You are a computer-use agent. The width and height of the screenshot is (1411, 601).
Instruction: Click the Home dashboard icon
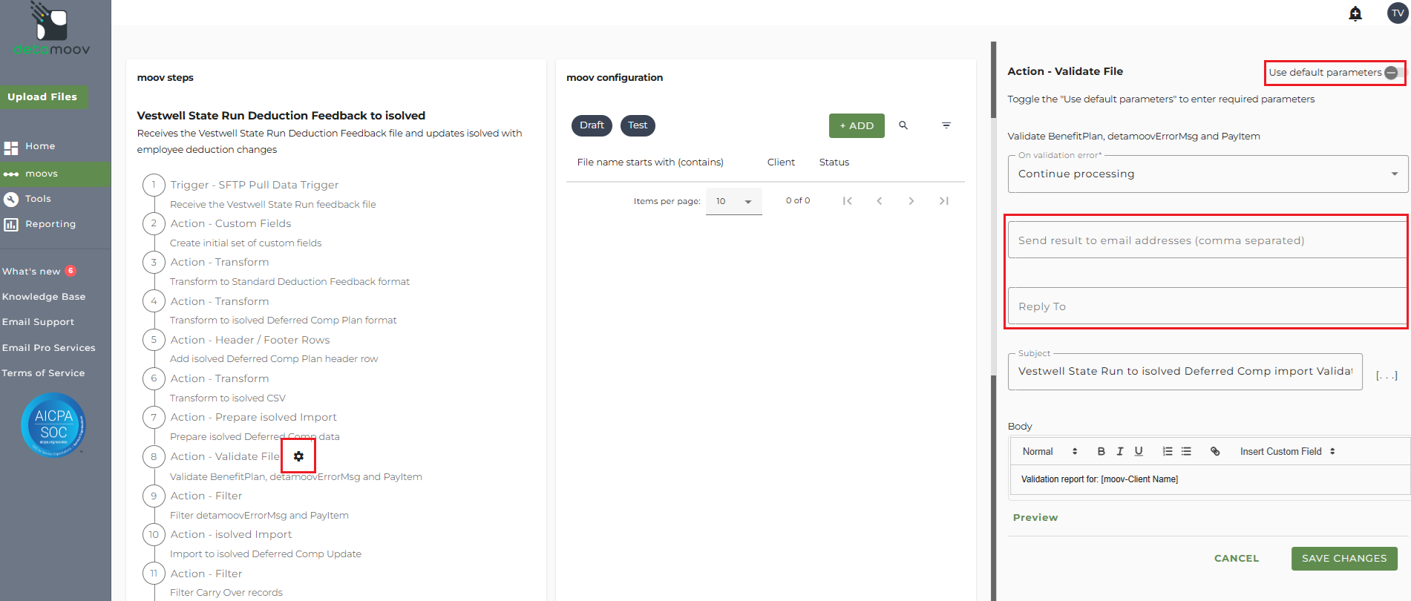(x=11, y=147)
